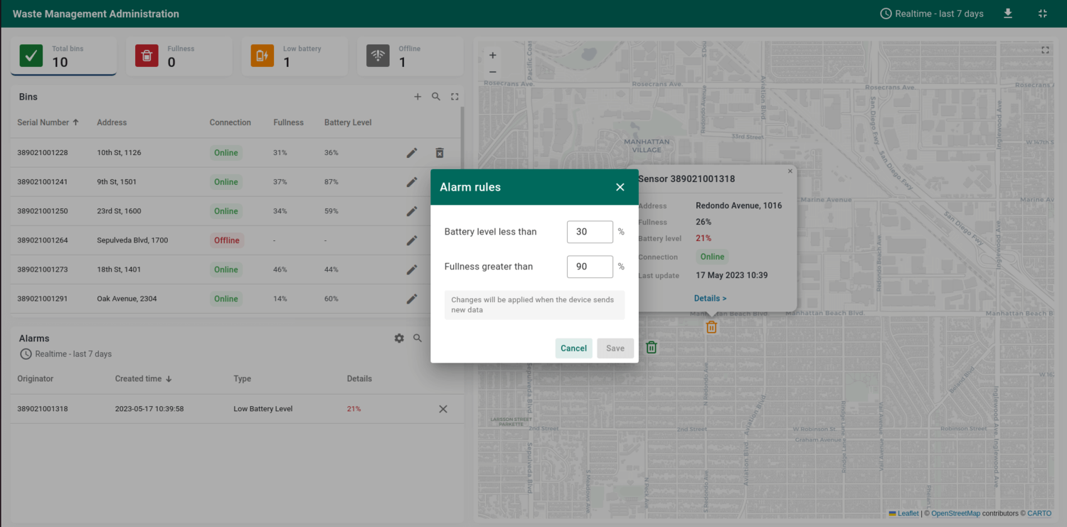Zoom in on the map

(x=493, y=55)
